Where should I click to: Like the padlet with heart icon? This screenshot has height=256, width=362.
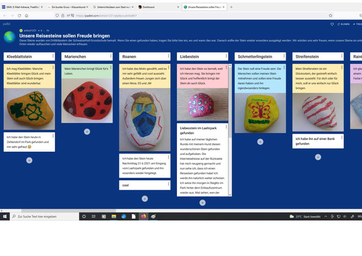pos(332,24)
